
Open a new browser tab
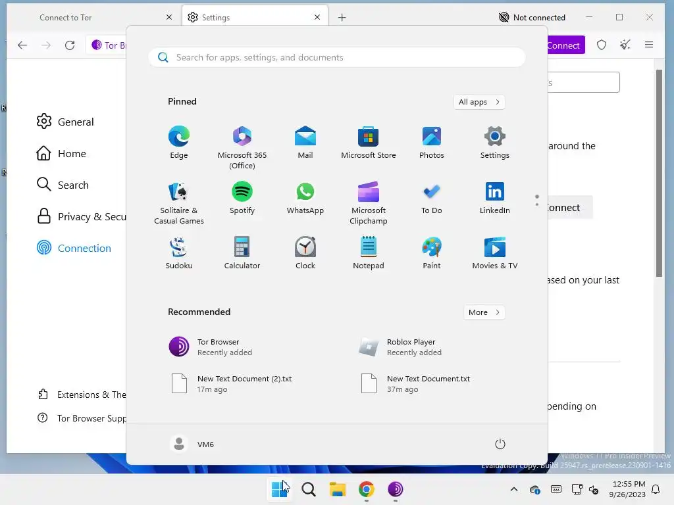[x=342, y=18]
